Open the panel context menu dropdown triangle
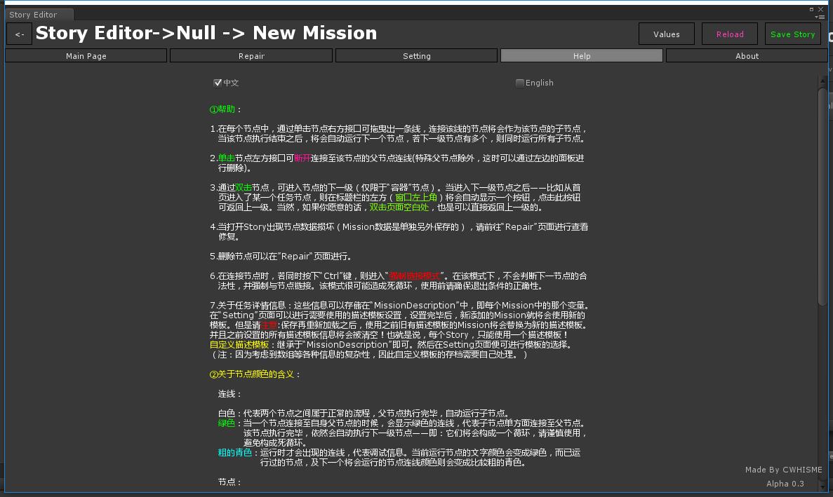833x497 pixels. click(816, 17)
